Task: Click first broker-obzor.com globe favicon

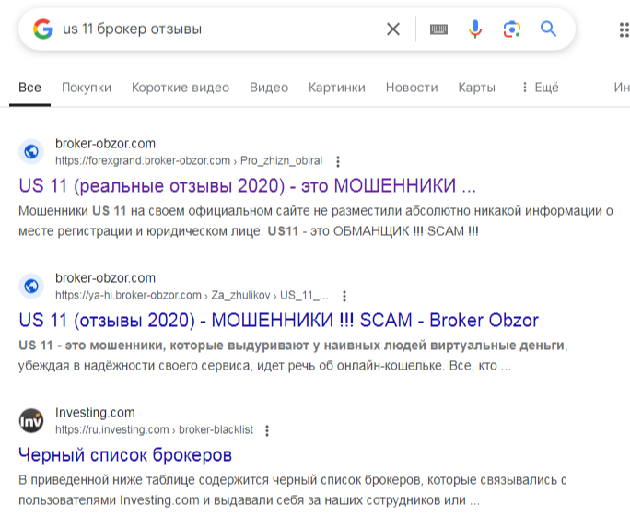Action: tap(31, 152)
